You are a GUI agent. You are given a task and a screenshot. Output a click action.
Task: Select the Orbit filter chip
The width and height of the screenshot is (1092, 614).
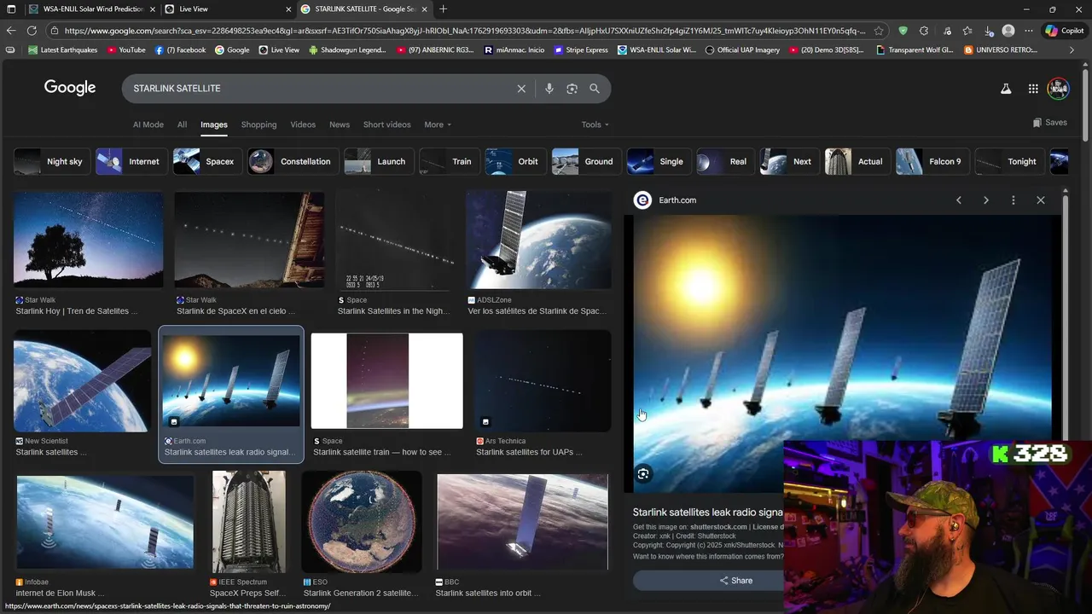pos(514,161)
